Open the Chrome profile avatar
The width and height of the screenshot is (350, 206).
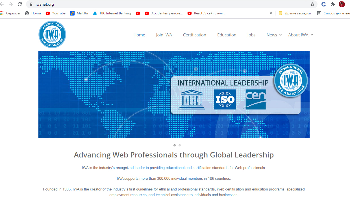coord(342,4)
